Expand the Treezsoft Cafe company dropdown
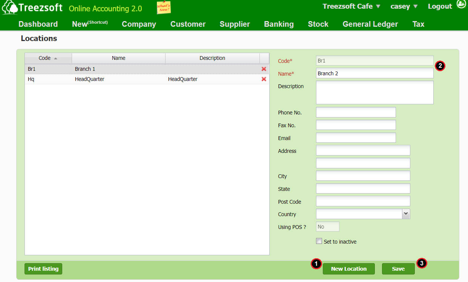 (x=351, y=6)
